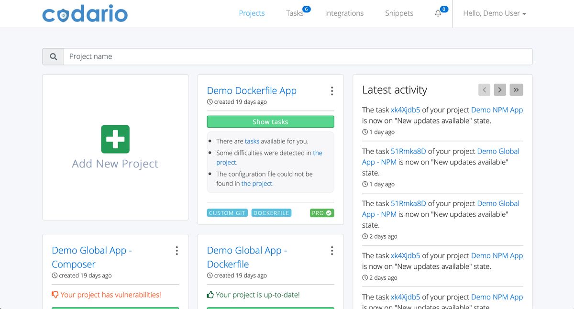Click the Codario logo
The width and height of the screenshot is (574, 309).
pyautogui.click(x=85, y=13)
